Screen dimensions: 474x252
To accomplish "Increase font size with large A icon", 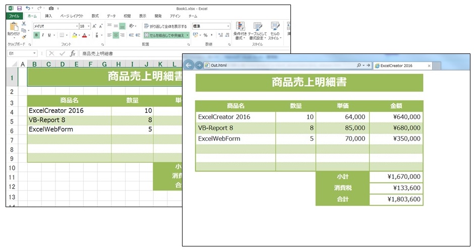I will 94,26.
